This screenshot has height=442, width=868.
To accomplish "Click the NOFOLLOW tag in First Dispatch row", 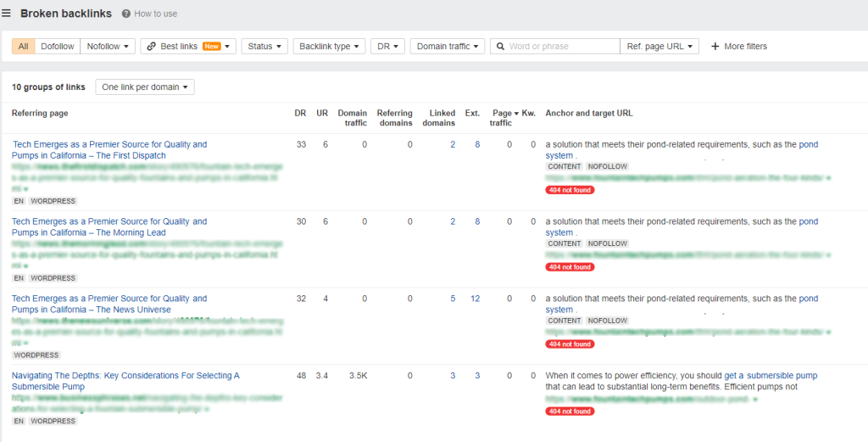I will pos(607,166).
